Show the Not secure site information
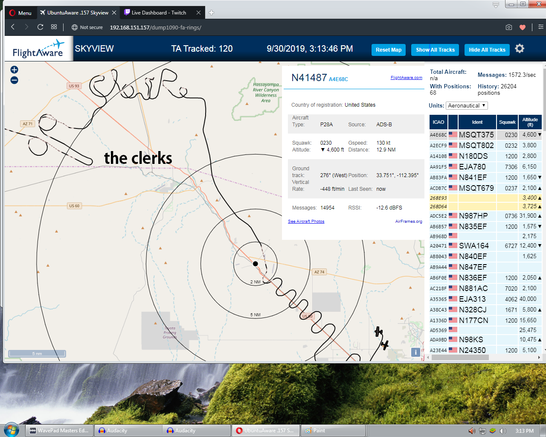Viewport: 546px width, 437px height. [x=87, y=27]
